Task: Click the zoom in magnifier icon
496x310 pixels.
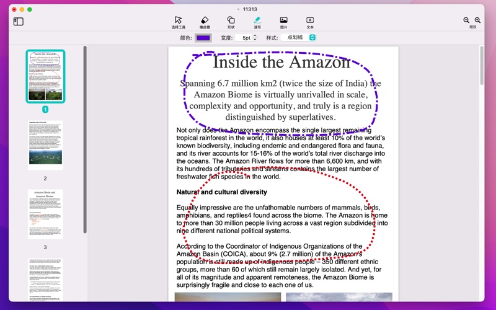Action: click(x=477, y=20)
